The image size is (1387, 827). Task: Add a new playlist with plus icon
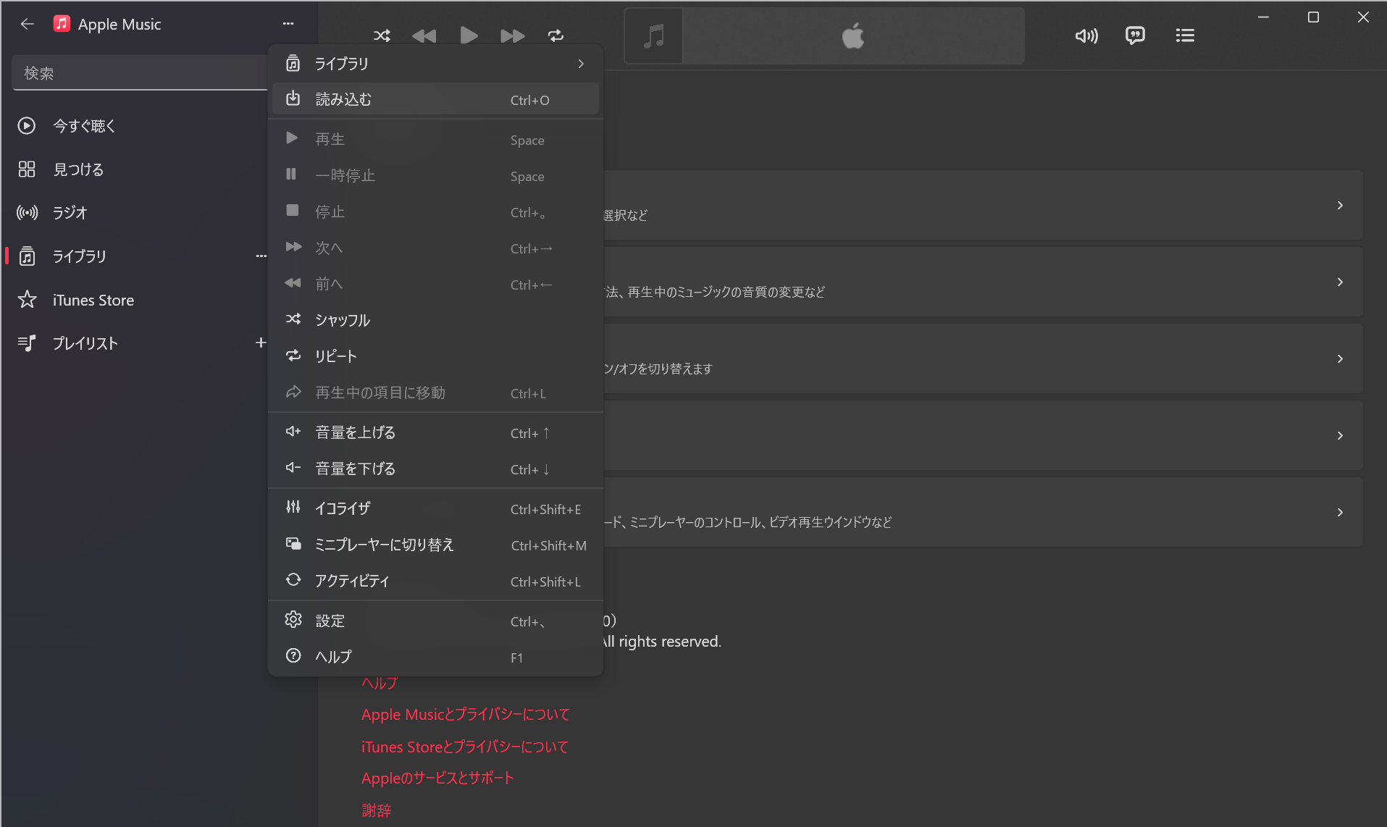[x=261, y=343]
